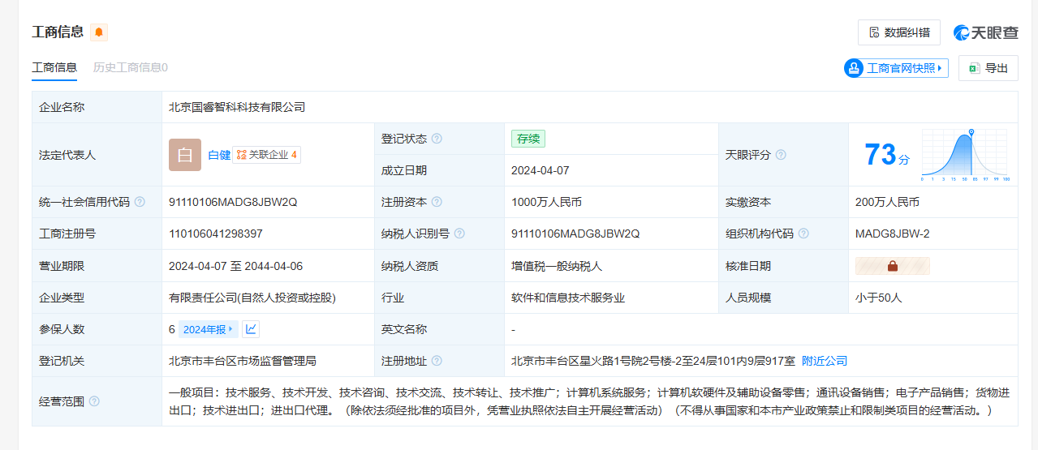The image size is (1038, 450).
Task: Select 1000万人民币 registered capital value
Action: point(546,202)
